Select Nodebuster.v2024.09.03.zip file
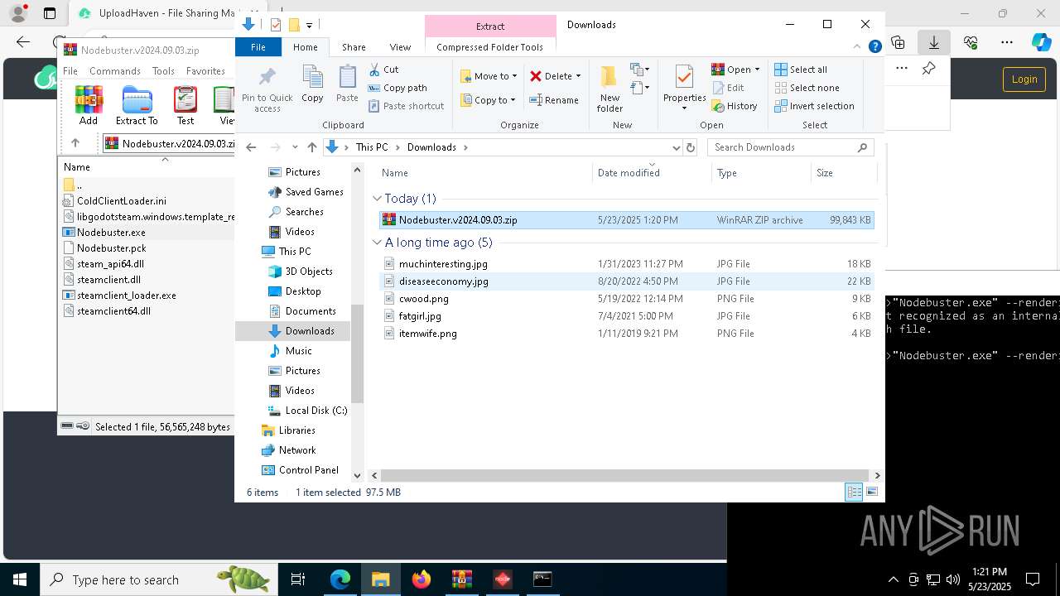 point(626,220)
